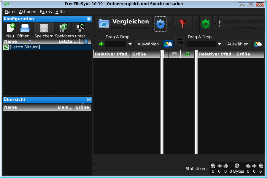Open synchronization settings green gear
The width and height of the screenshot is (267, 178).
(206, 24)
